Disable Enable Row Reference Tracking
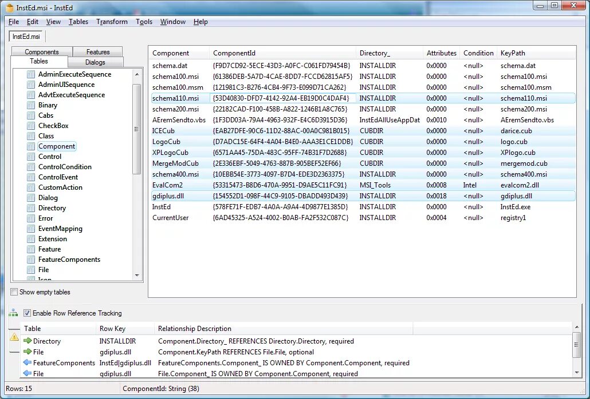 coord(26,313)
